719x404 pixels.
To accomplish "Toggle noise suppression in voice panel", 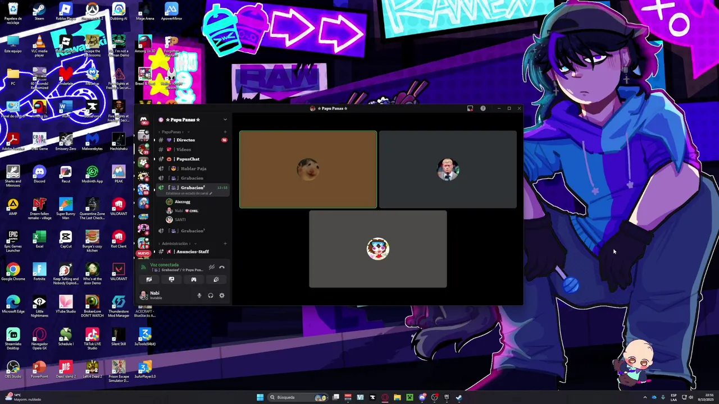I will click(x=212, y=267).
